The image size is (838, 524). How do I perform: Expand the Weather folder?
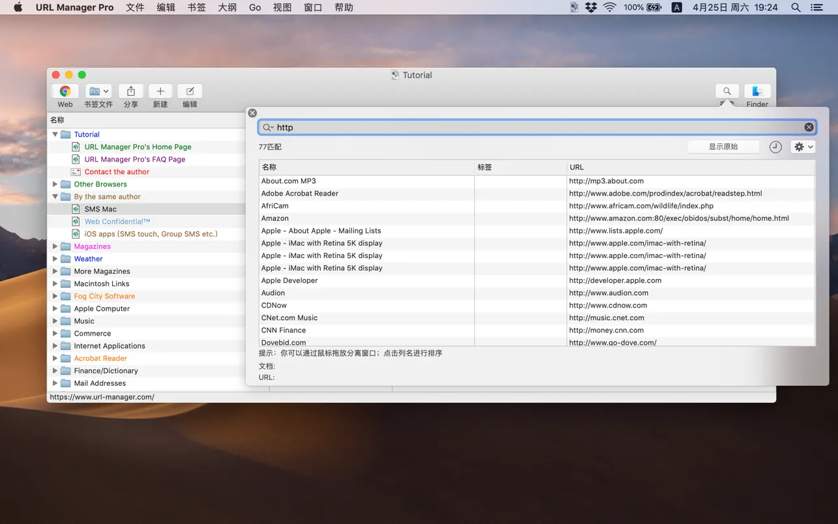click(x=55, y=259)
